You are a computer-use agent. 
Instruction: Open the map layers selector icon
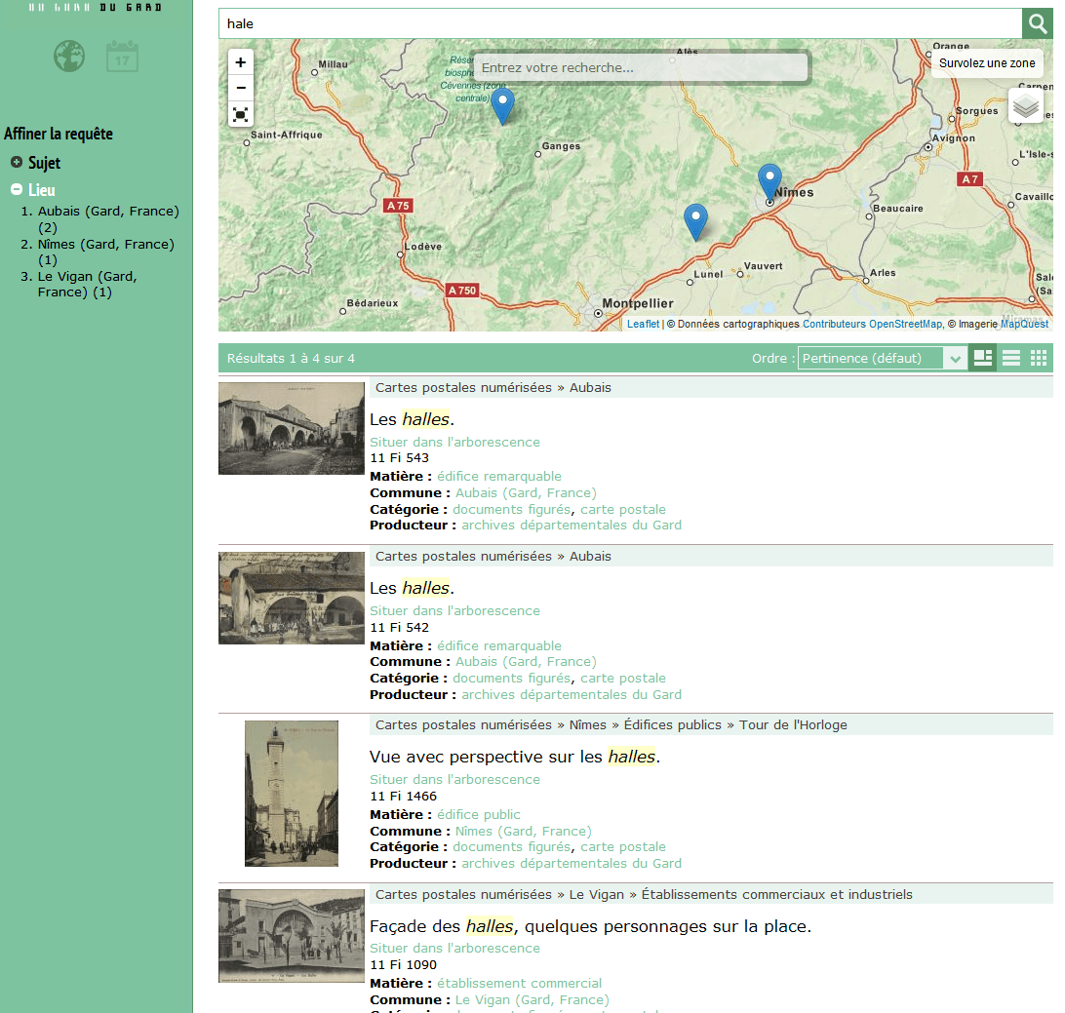pos(1026,106)
